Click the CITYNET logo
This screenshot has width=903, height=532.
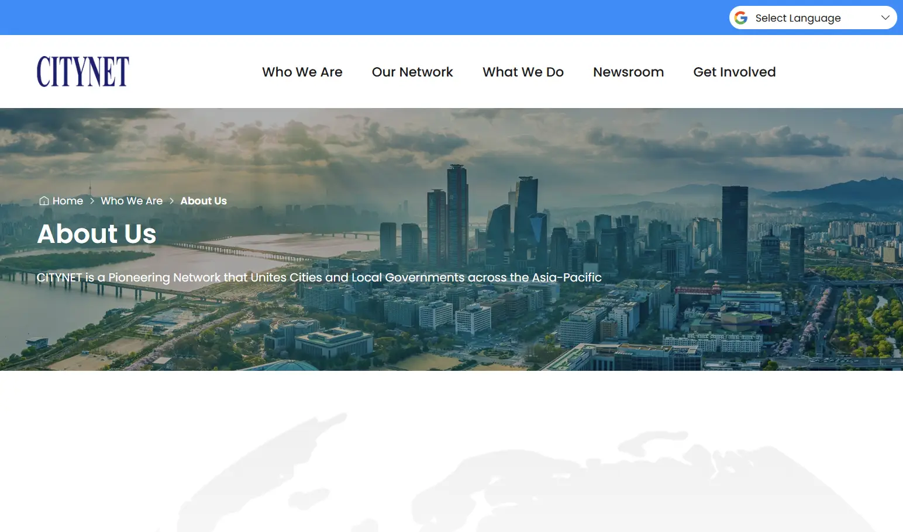coord(83,72)
